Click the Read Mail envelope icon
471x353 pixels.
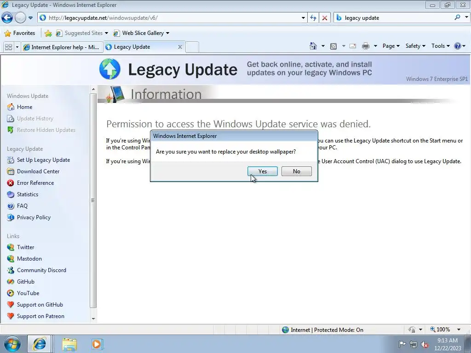[353, 46]
